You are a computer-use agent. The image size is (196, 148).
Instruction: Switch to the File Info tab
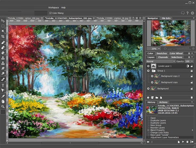pyautogui.click(x=166, y=18)
